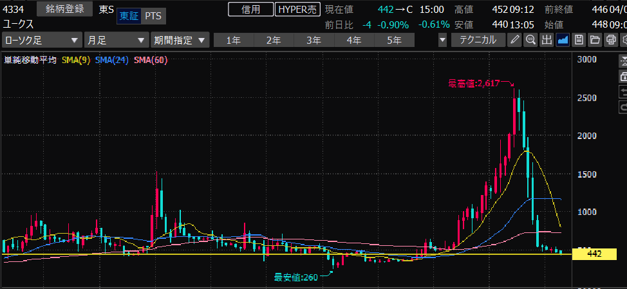
Task: Click the SMA(60) legend label
Action: pos(151,61)
